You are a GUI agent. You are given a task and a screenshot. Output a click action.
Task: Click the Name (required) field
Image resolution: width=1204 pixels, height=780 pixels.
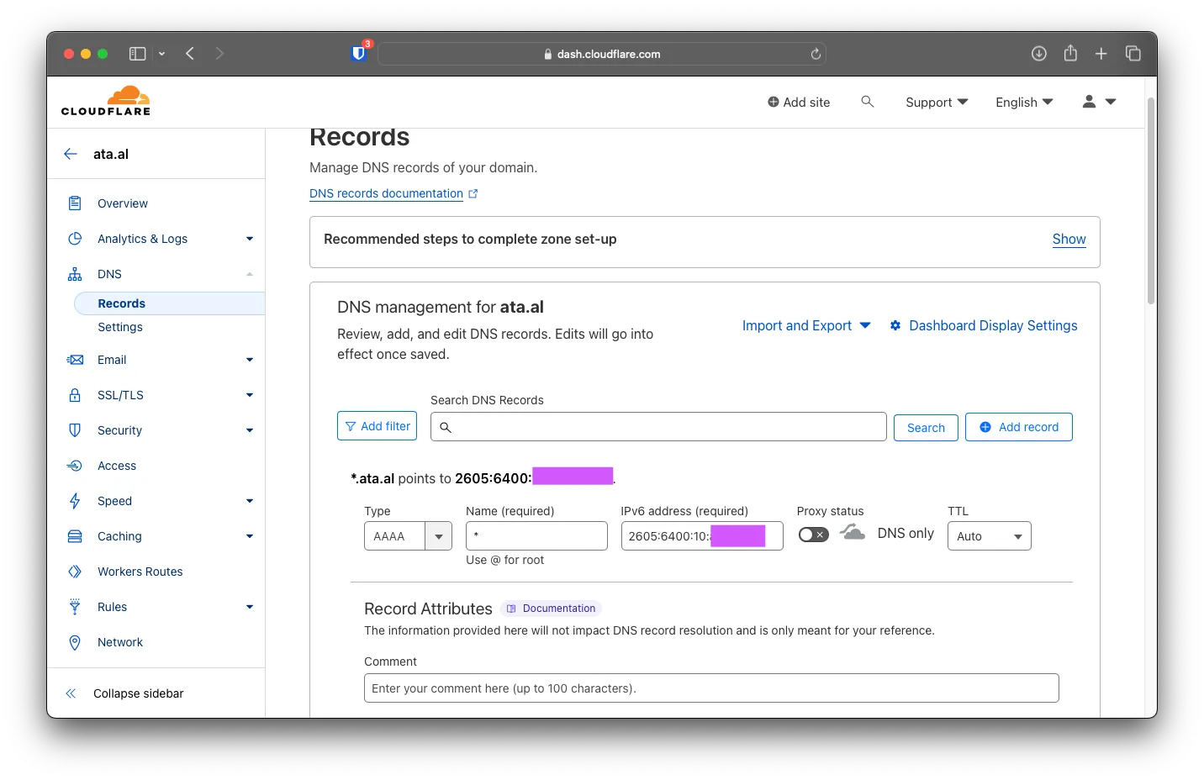click(536, 536)
